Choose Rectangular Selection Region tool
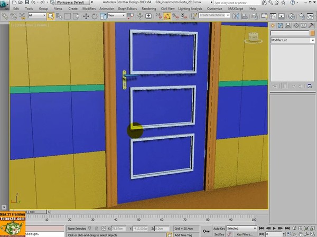The width and height of the screenshot is (317, 237). click(68, 16)
